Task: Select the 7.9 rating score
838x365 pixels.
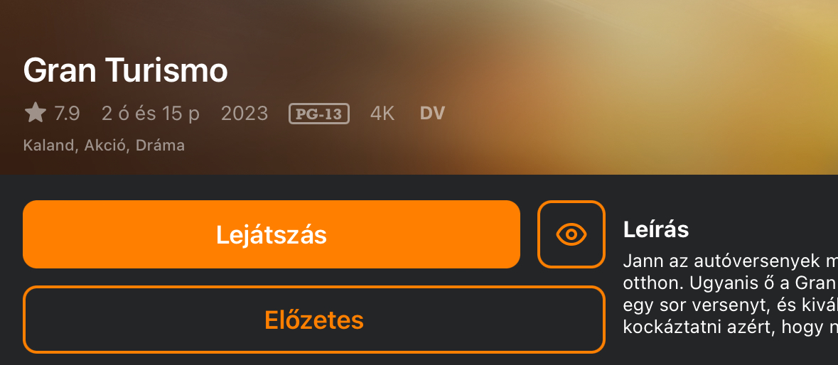Action: pyautogui.click(x=67, y=114)
